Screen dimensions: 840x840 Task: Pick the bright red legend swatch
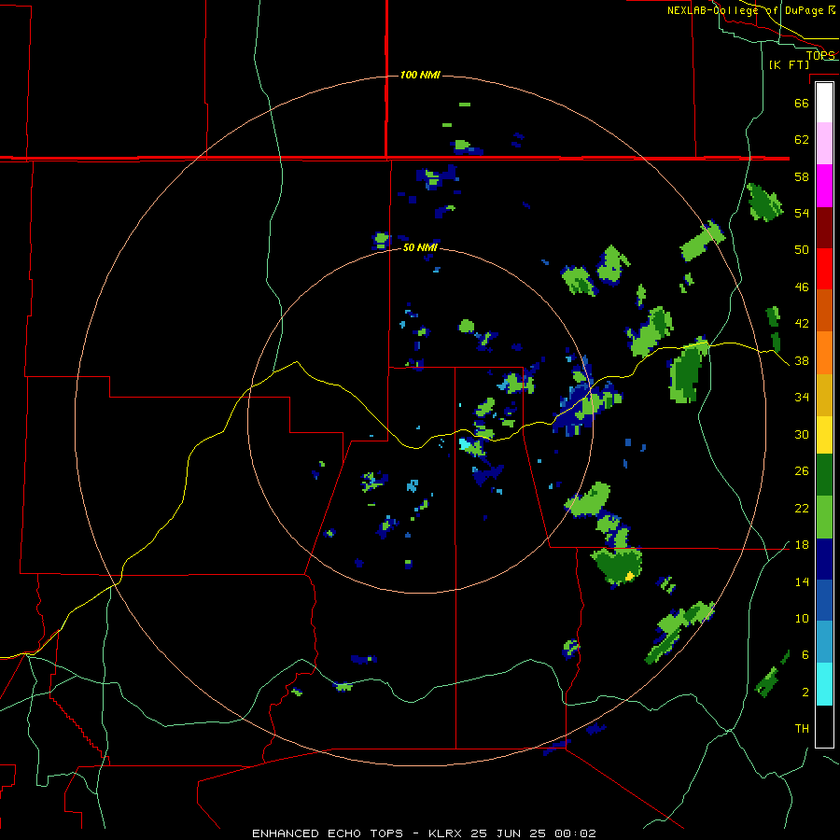pyautogui.click(x=824, y=269)
